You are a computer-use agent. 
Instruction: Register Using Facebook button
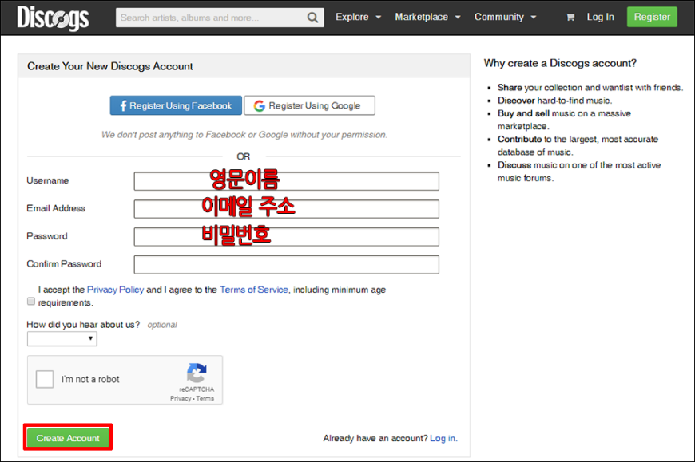coord(176,106)
